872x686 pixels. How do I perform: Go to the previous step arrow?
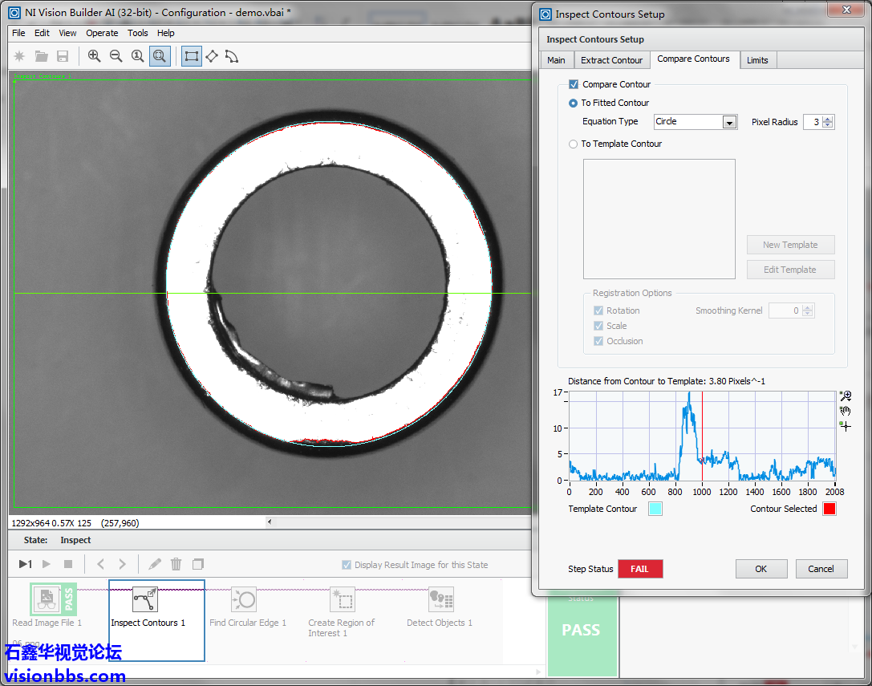click(x=100, y=564)
